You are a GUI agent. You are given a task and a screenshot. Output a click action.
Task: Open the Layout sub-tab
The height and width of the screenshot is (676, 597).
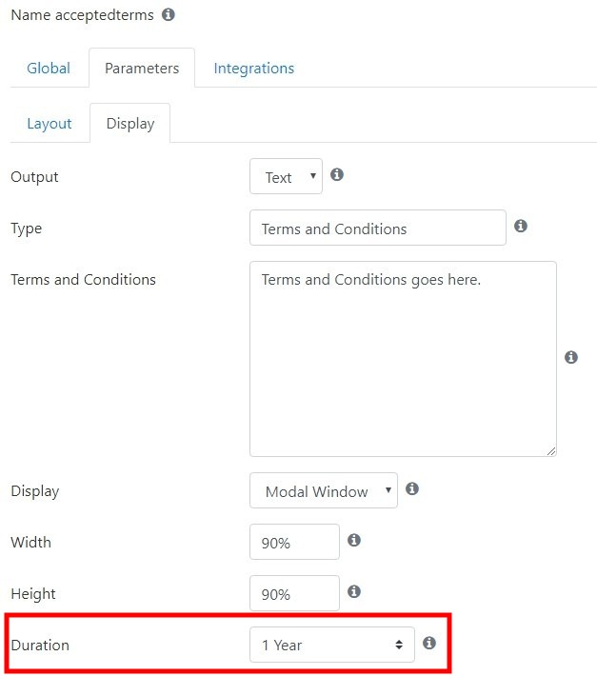50,124
